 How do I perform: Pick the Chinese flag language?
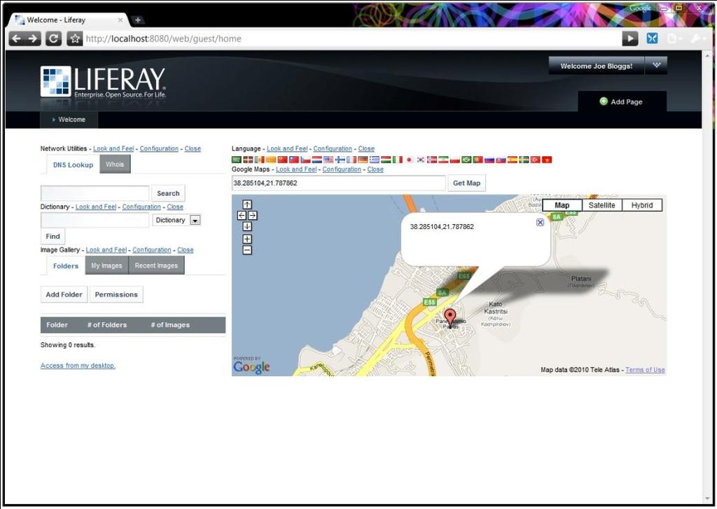pyautogui.click(x=283, y=160)
